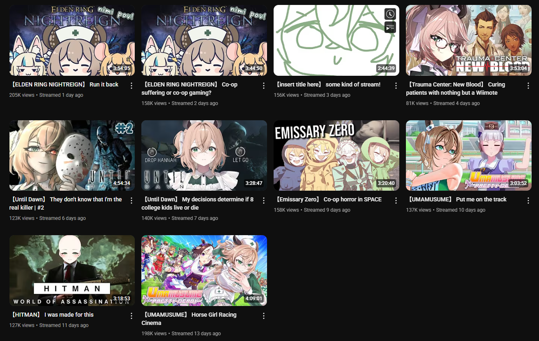
Task: Open options menu for Until Dawn #2 video
Action: pyautogui.click(x=131, y=201)
